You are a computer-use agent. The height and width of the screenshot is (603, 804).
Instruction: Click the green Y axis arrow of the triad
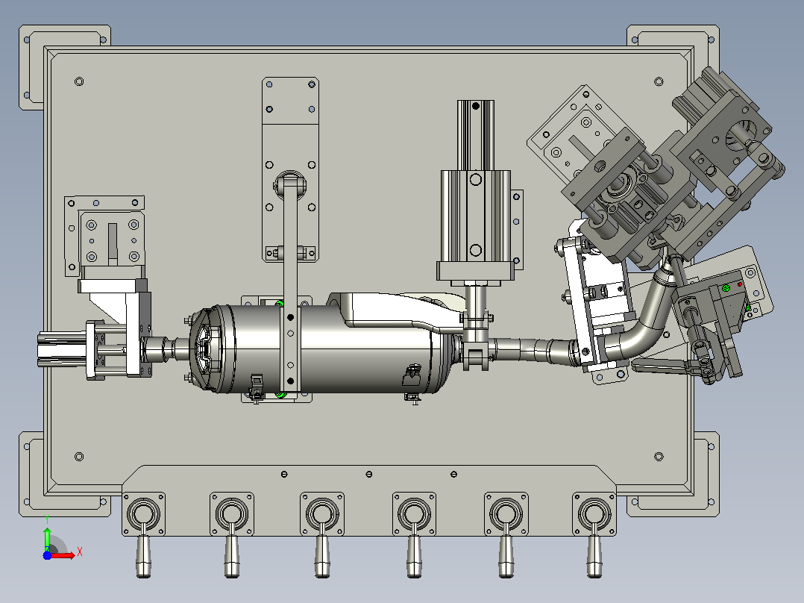[x=47, y=538]
